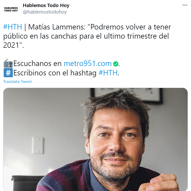Open the Hablemos Todo Hoy display name
The image size is (191, 191).
pyautogui.click(x=46, y=5)
